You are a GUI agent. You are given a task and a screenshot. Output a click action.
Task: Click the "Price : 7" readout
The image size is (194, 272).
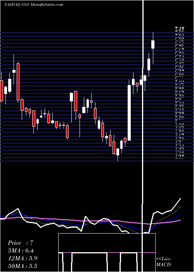click(x=21, y=243)
